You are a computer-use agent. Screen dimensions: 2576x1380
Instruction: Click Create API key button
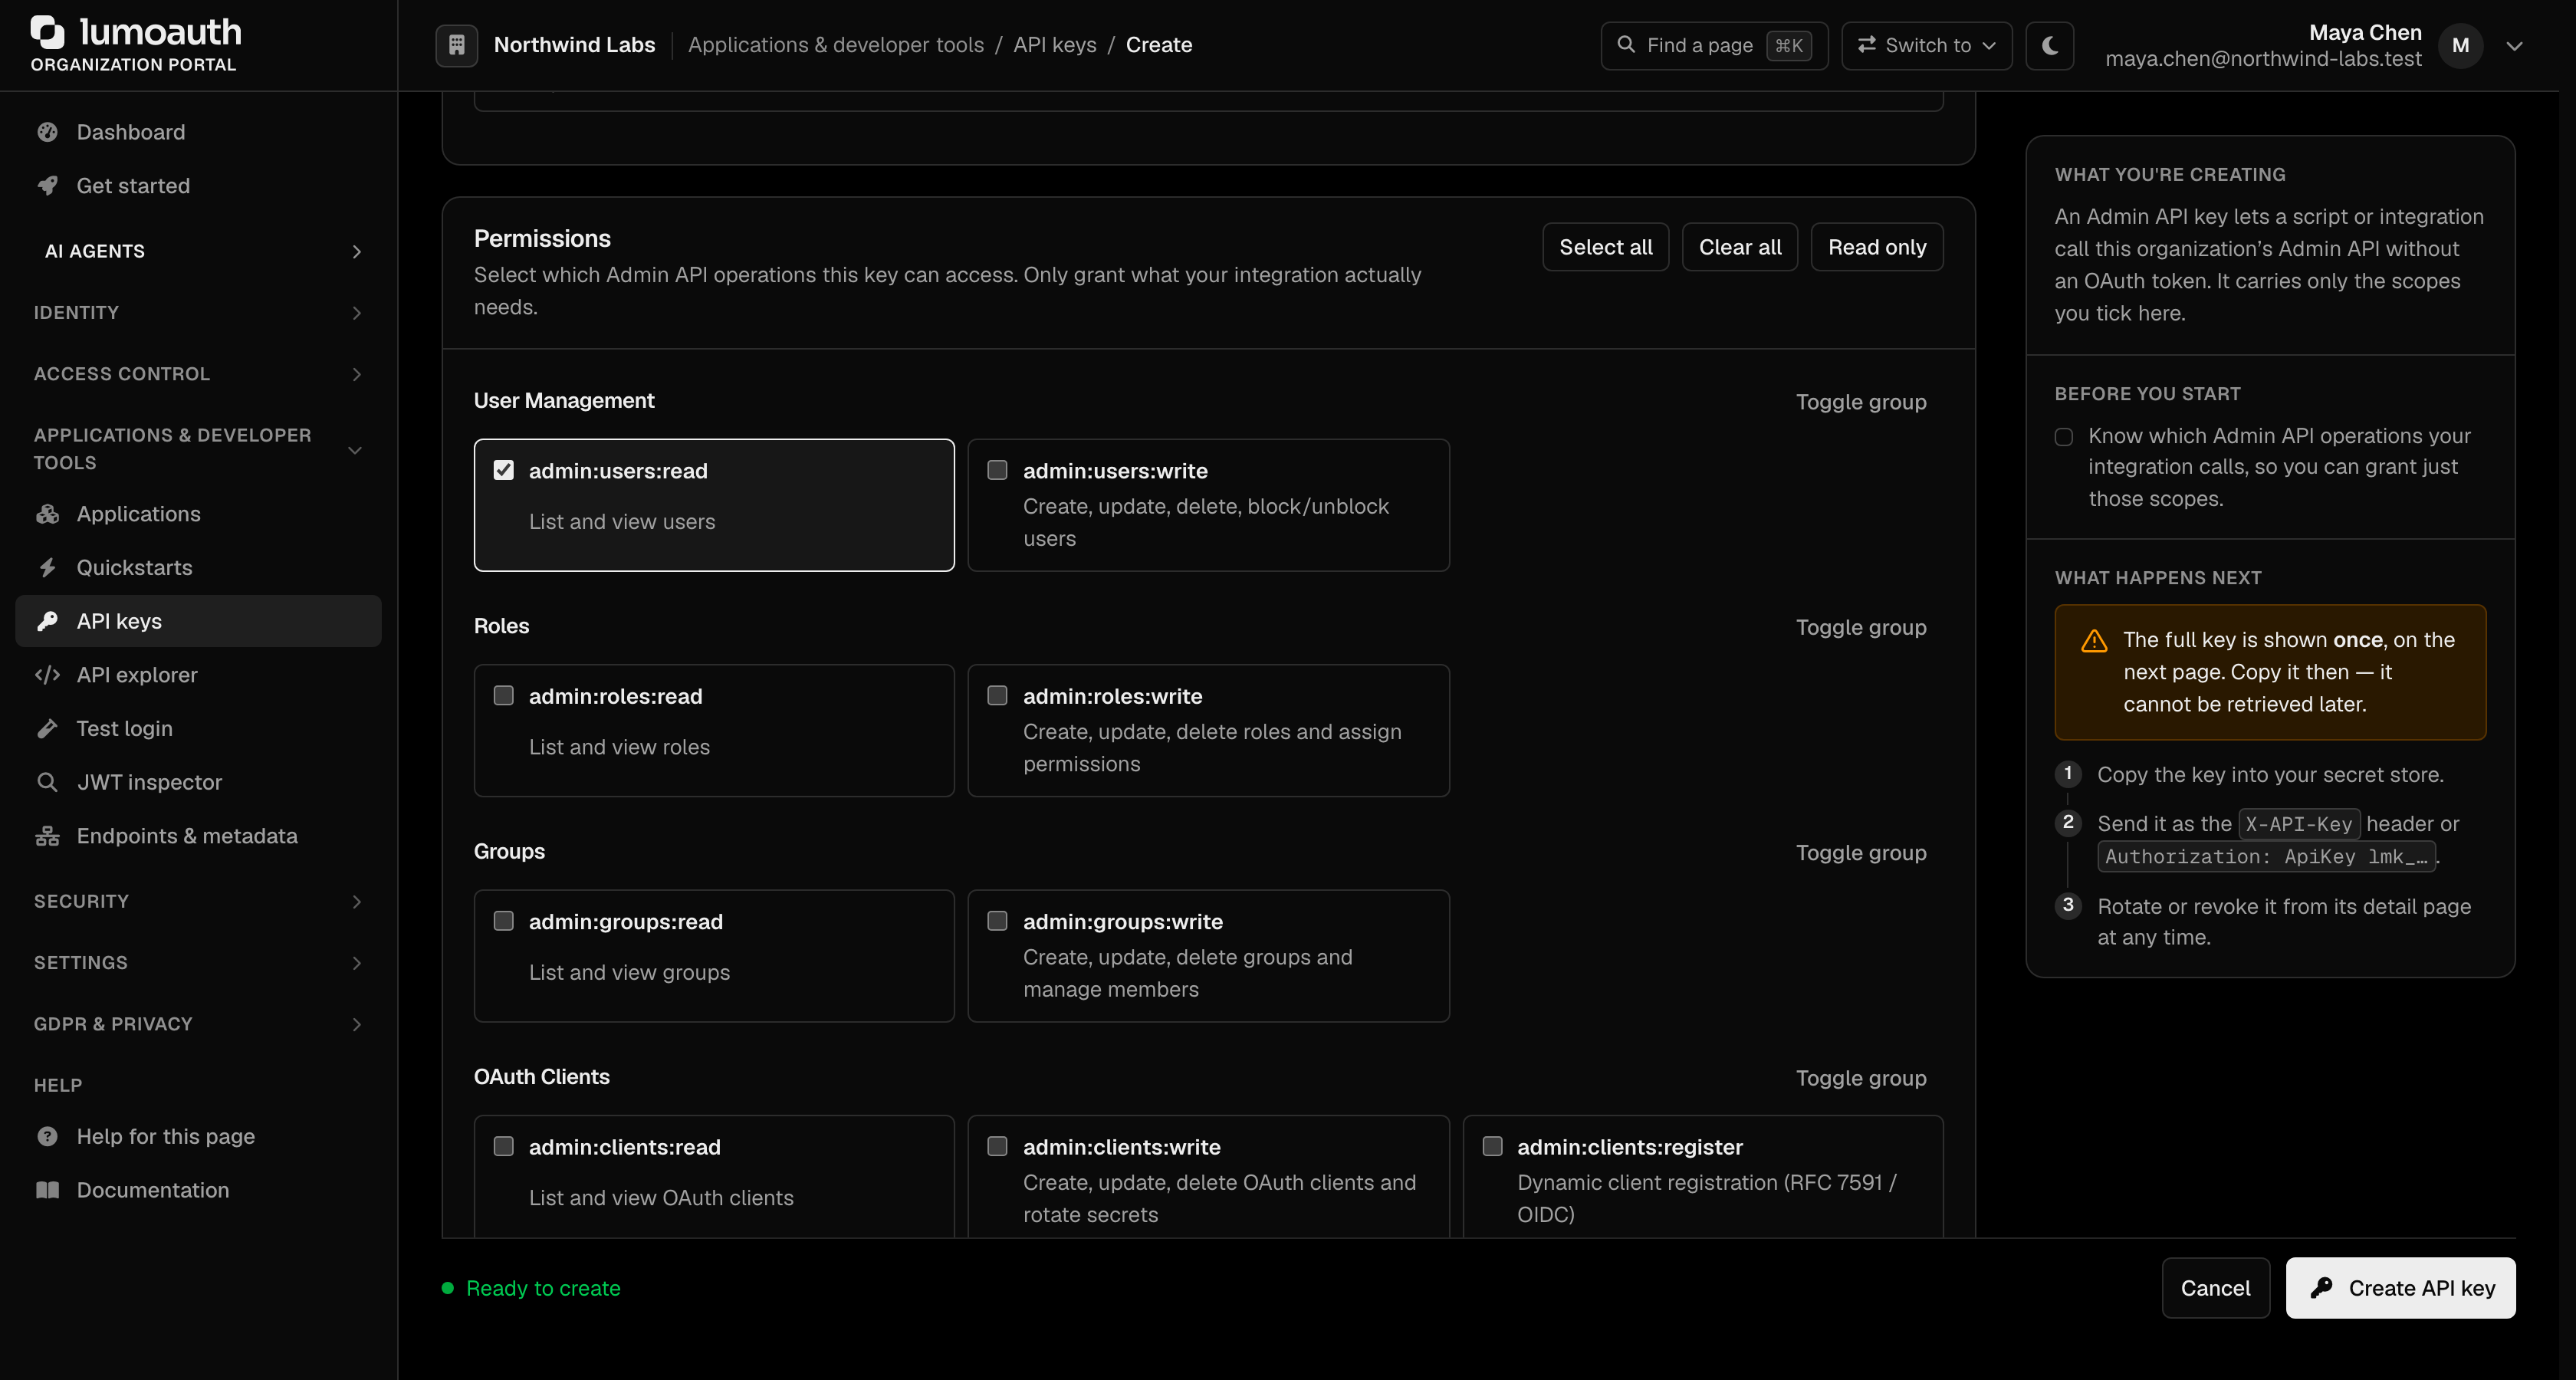(2400, 1288)
